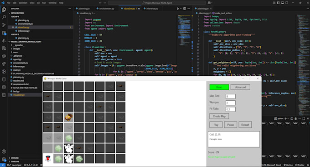Viewport: 310px width, 167px height.
Task: Open requirements.txt in the file tree
Action: (21, 84)
